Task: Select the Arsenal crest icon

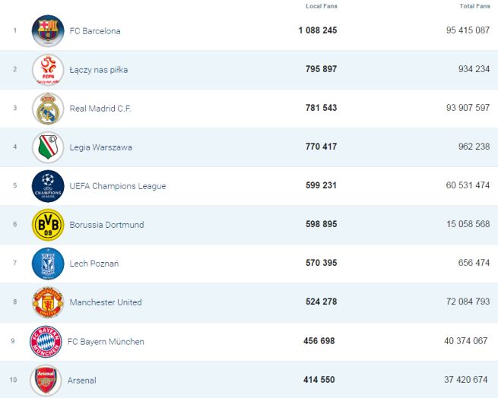Action: 45,380
